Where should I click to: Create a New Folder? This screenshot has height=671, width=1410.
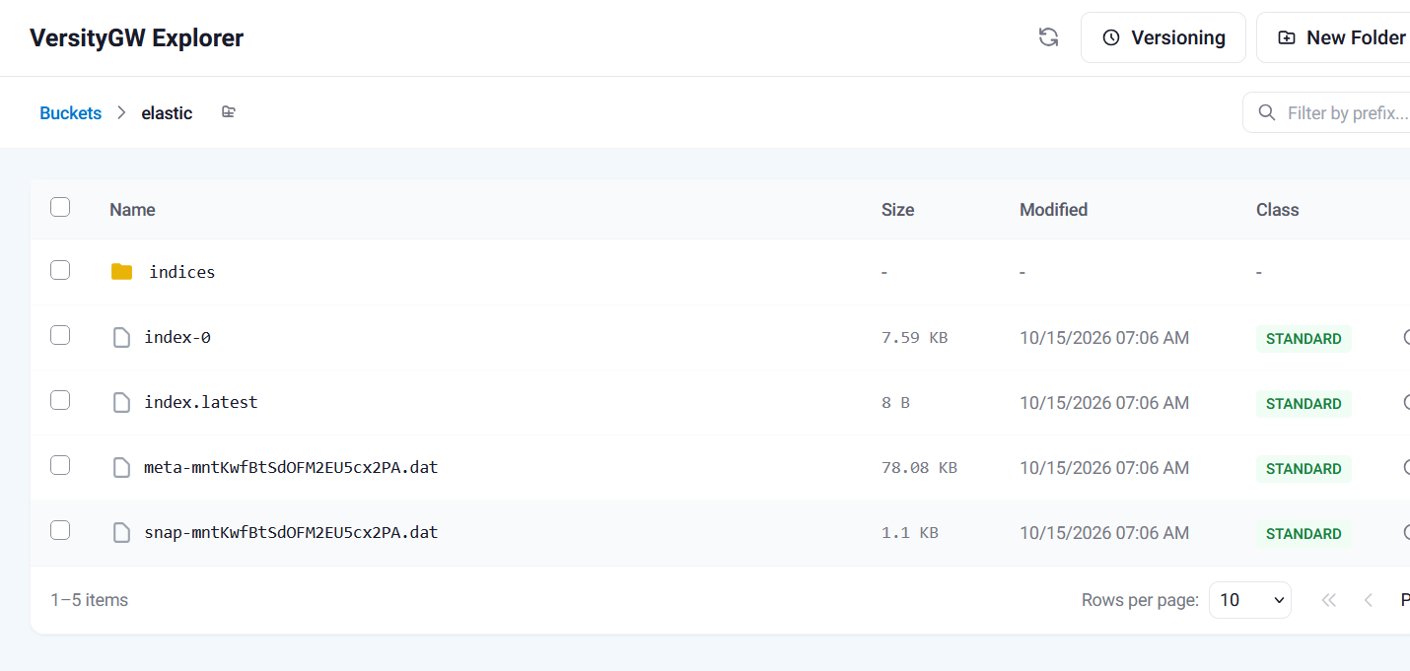1333,37
